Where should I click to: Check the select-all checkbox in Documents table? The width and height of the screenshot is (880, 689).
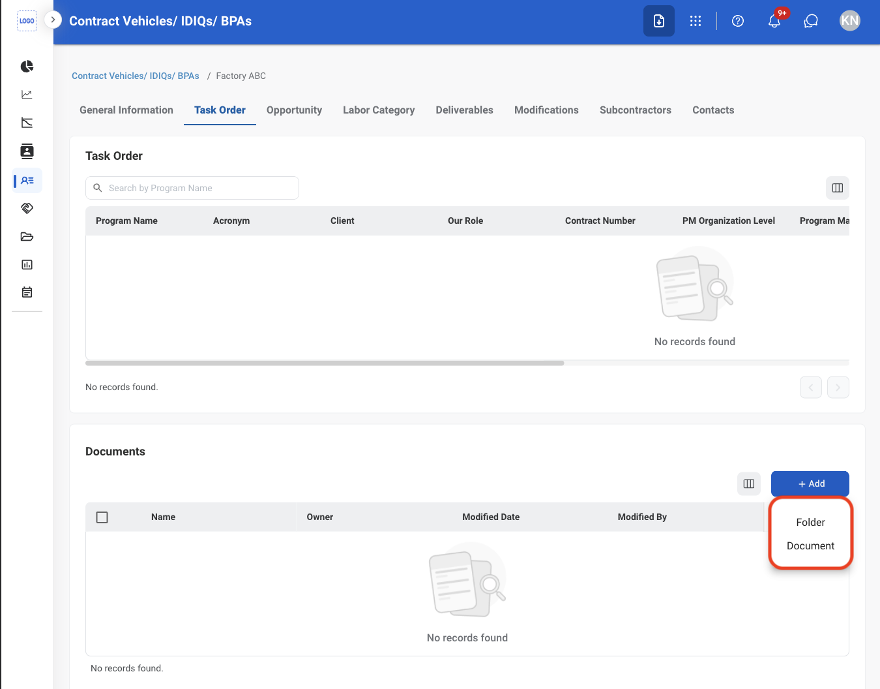pos(102,517)
